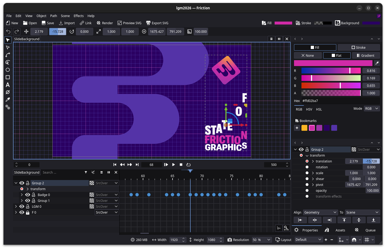386x249 pixels.
Task: Click the Export SVG button
Action: coord(157,23)
